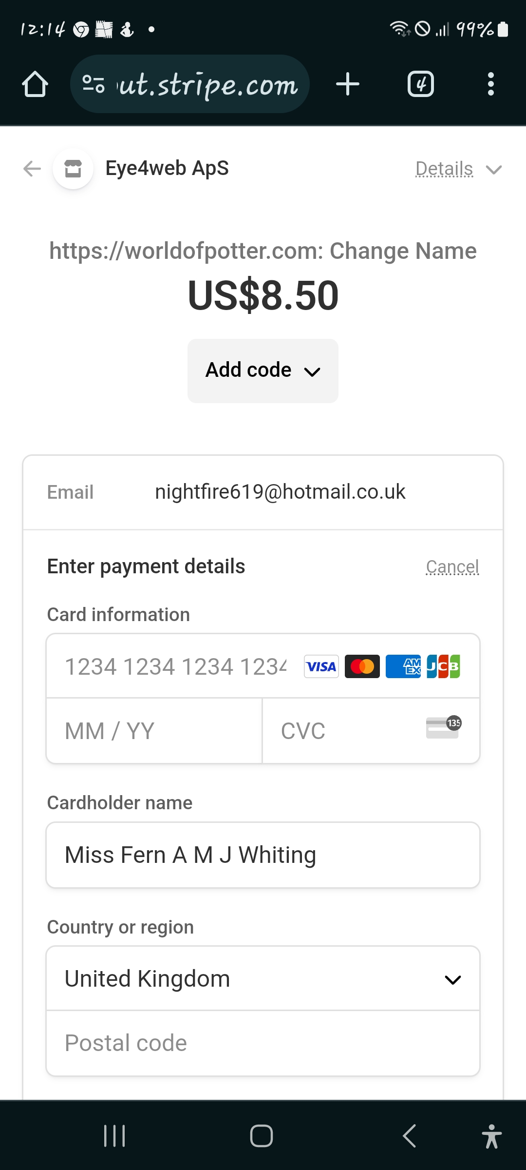The height and width of the screenshot is (1170, 526).
Task: Open a new tab with plus icon
Action: point(348,84)
